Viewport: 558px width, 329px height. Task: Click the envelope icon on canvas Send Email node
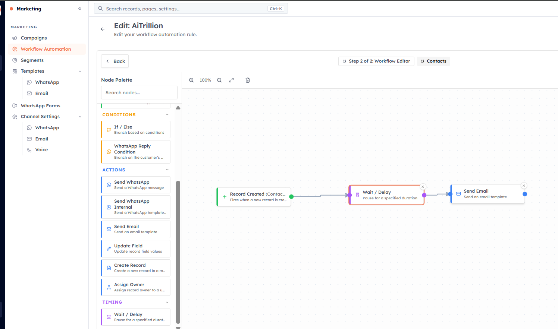point(458,194)
